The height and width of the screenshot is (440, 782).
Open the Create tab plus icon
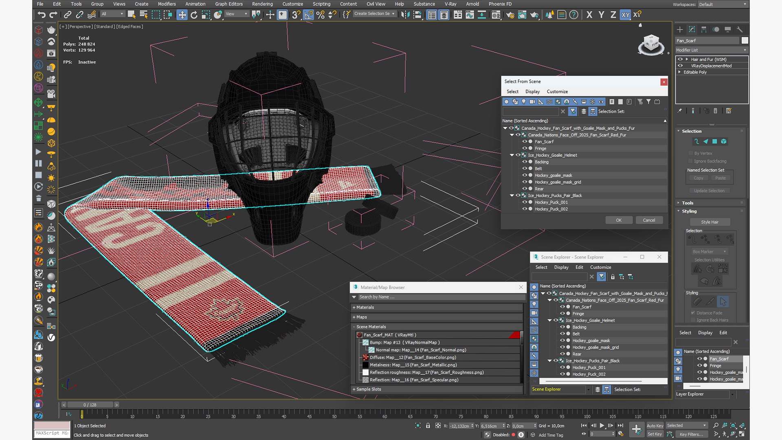click(680, 29)
